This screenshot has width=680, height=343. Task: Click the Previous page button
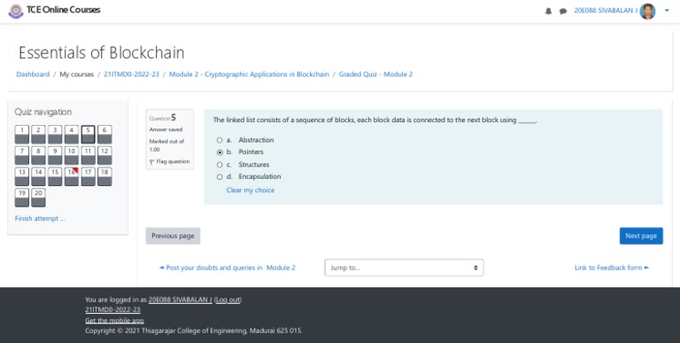coord(173,236)
